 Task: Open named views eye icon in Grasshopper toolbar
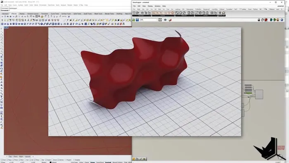165,20
